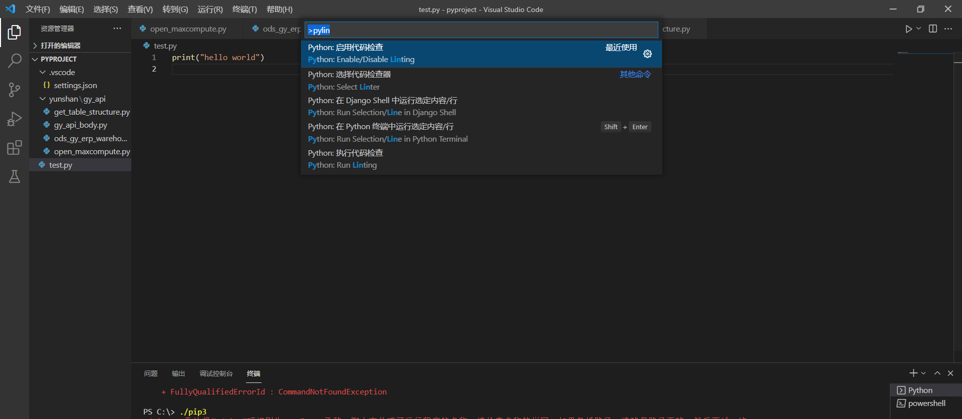The height and width of the screenshot is (419, 962).
Task: Choose Run Selection/Line in Python Terminal
Action: pos(481,133)
